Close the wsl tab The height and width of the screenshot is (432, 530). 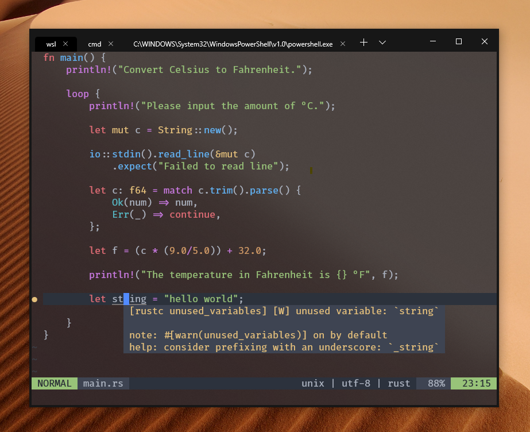(x=65, y=44)
